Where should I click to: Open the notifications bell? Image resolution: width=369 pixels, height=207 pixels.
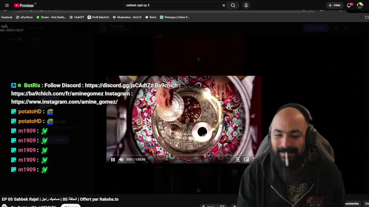tap(349, 5)
